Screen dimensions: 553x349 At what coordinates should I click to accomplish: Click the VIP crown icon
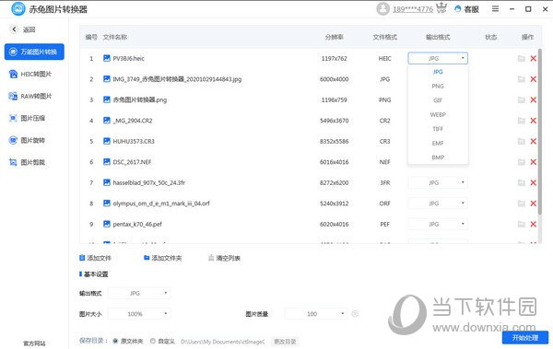(441, 8)
